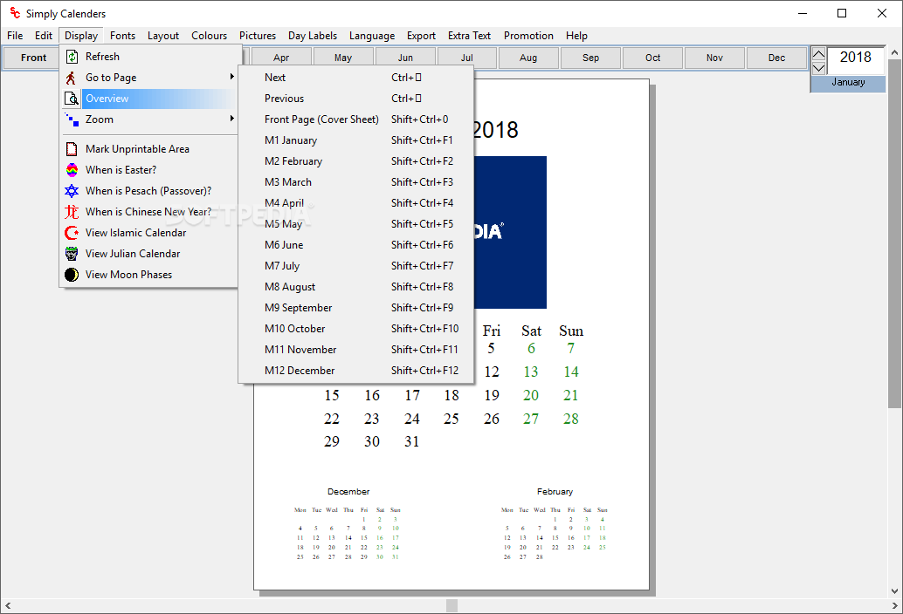Select When is Chinese New Year?
The image size is (903, 614).
[x=149, y=212]
